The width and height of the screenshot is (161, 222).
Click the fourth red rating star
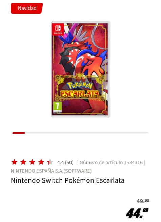tap(41, 162)
